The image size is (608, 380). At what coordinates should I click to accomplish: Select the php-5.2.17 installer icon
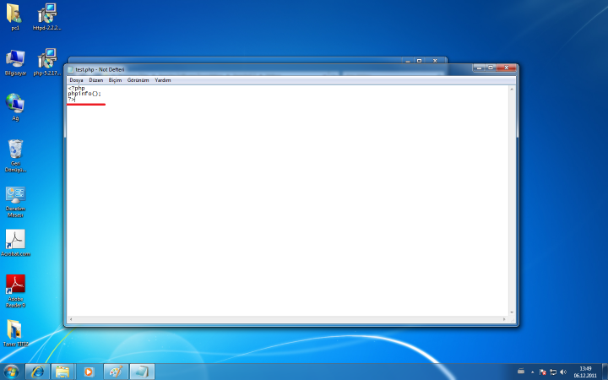46,60
